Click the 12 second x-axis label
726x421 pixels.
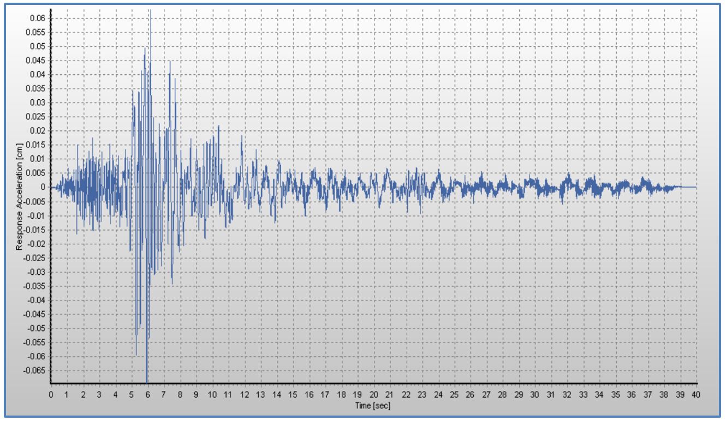[x=245, y=394]
